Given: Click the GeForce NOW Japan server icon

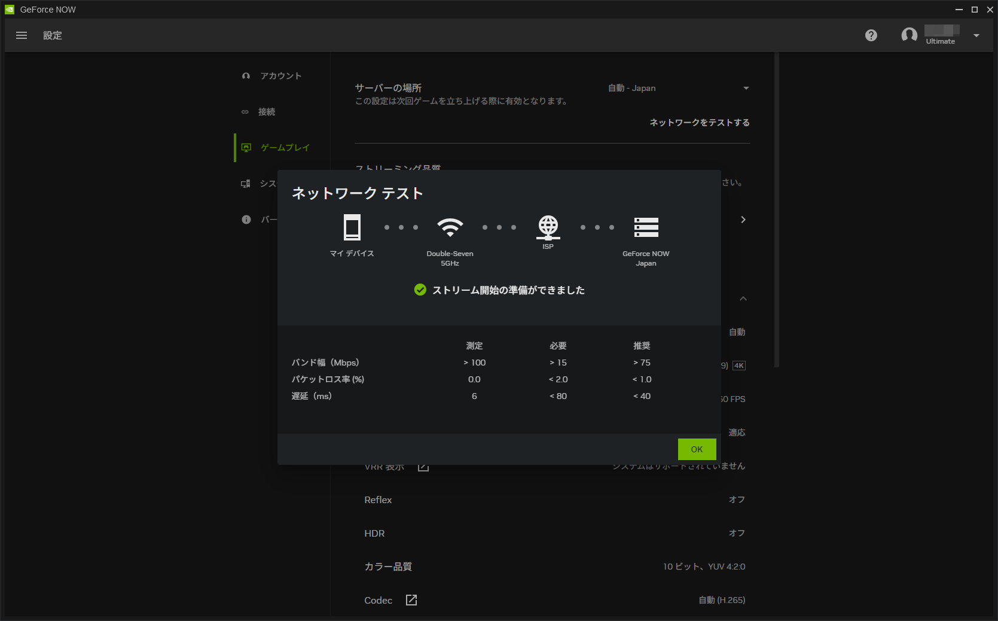Looking at the screenshot, I should (646, 227).
